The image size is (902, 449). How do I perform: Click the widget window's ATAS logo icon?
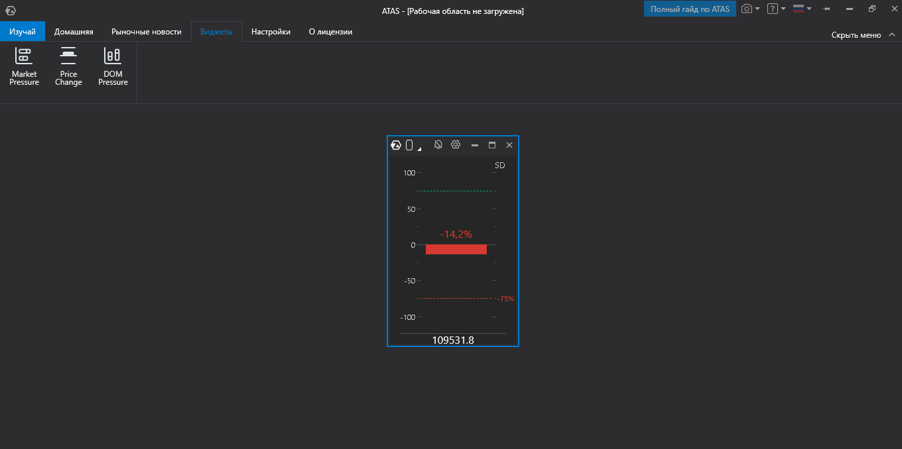pos(396,145)
